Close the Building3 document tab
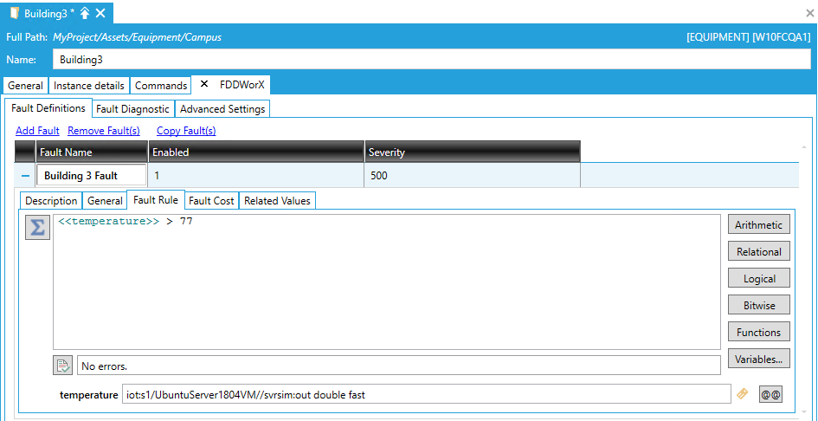818x421 pixels. [x=101, y=13]
